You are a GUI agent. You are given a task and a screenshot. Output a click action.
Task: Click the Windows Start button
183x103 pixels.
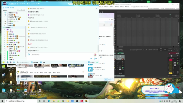3,101
